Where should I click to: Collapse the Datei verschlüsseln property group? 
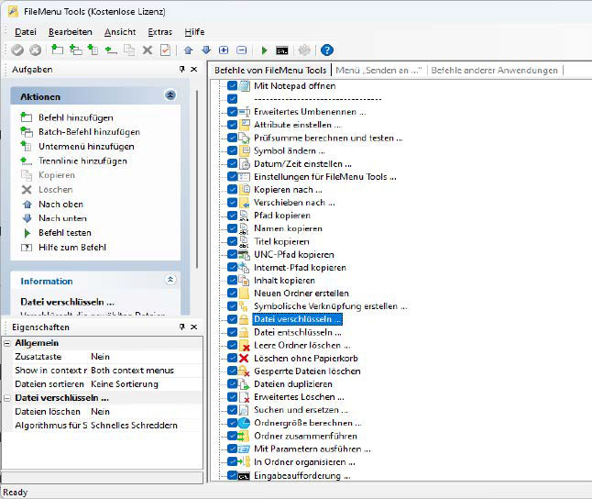click(7, 398)
